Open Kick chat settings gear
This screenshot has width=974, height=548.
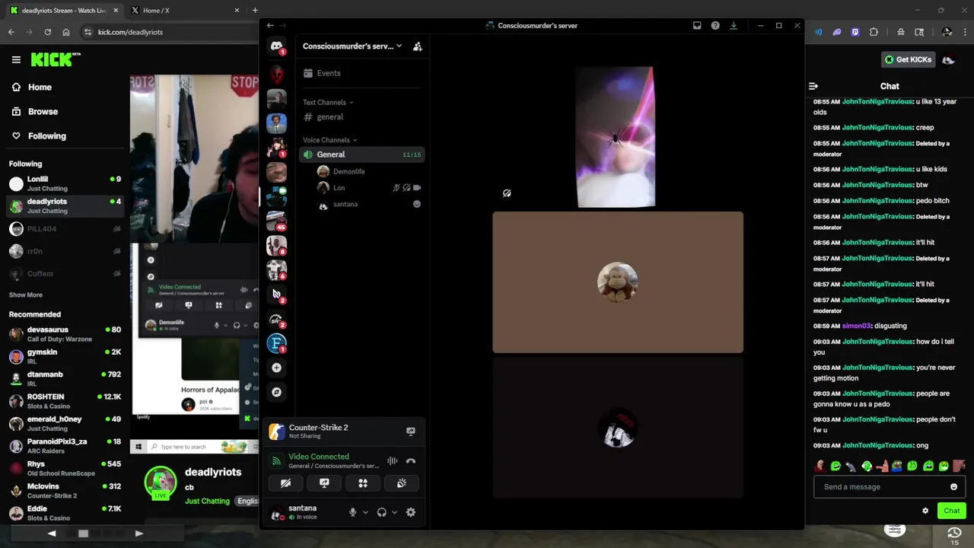[925, 511]
